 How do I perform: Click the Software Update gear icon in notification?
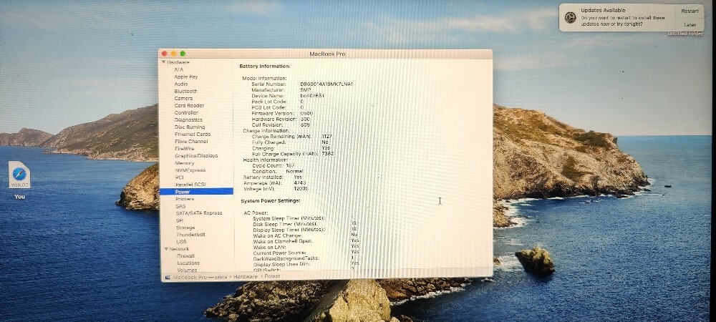(x=570, y=17)
